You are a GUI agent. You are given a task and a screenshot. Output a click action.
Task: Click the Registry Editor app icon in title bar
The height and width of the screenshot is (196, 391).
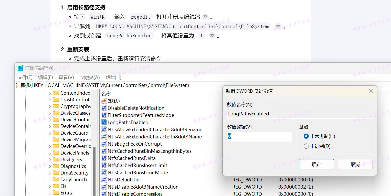[x=20, y=68]
